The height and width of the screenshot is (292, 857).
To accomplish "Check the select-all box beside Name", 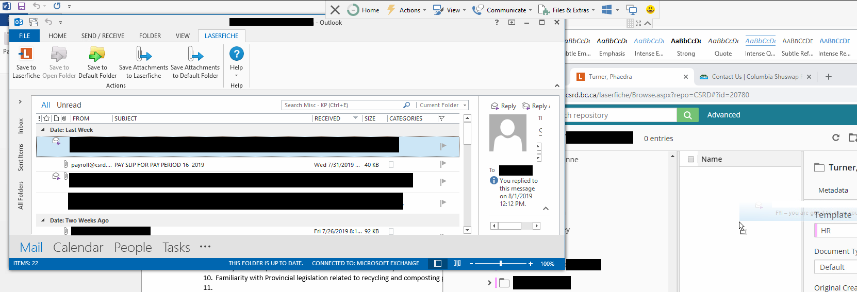I will tap(691, 159).
